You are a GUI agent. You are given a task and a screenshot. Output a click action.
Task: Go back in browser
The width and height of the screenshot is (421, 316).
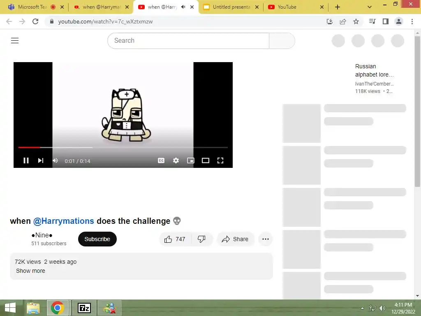[9, 21]
